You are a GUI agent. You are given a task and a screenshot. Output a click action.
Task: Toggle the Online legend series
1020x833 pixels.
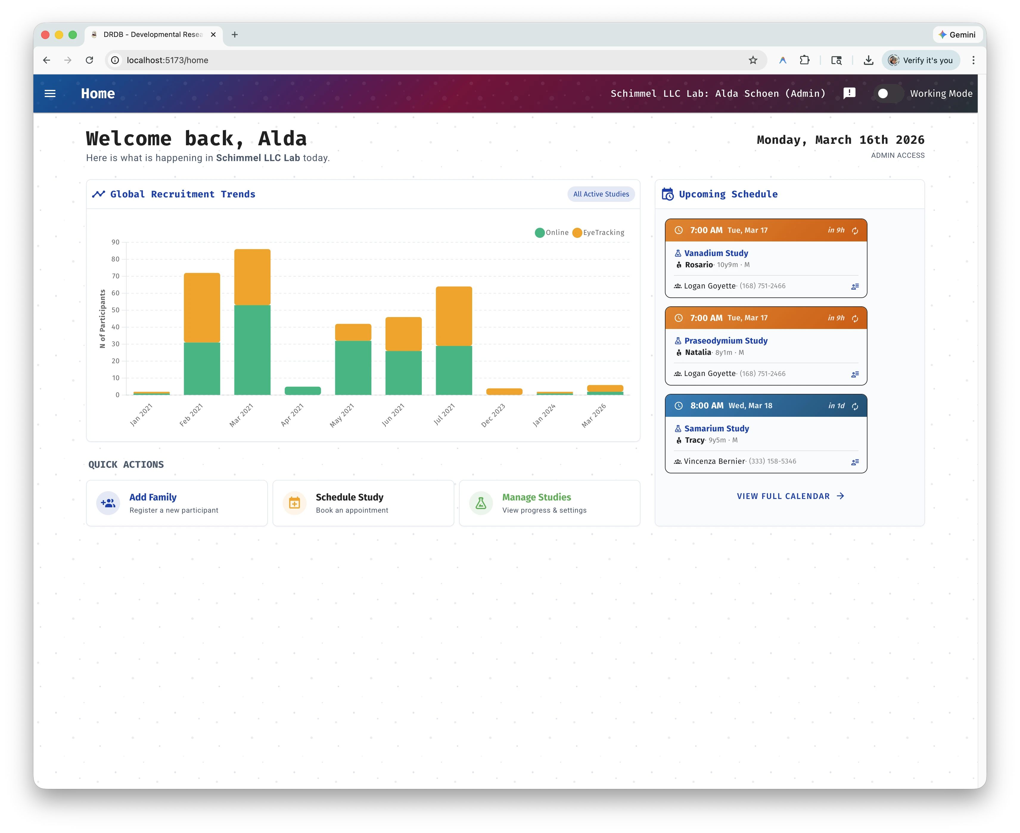click(551, 233)
